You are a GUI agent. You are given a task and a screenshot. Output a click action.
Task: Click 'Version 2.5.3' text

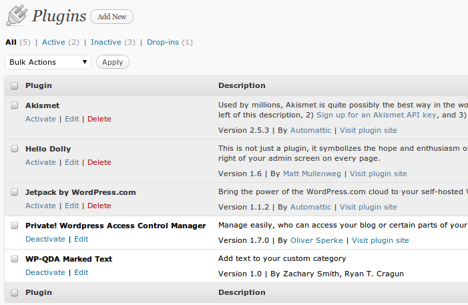(x=244, y=130)
